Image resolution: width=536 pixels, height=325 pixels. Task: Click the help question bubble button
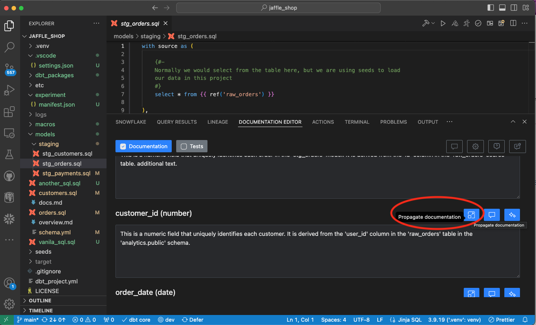click(497, 146)
